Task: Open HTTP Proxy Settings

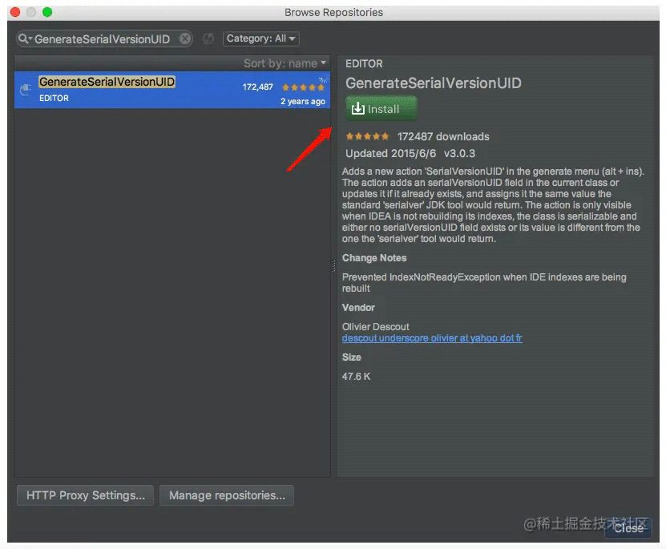Action: pyautogui.click(x=84, y=495)
